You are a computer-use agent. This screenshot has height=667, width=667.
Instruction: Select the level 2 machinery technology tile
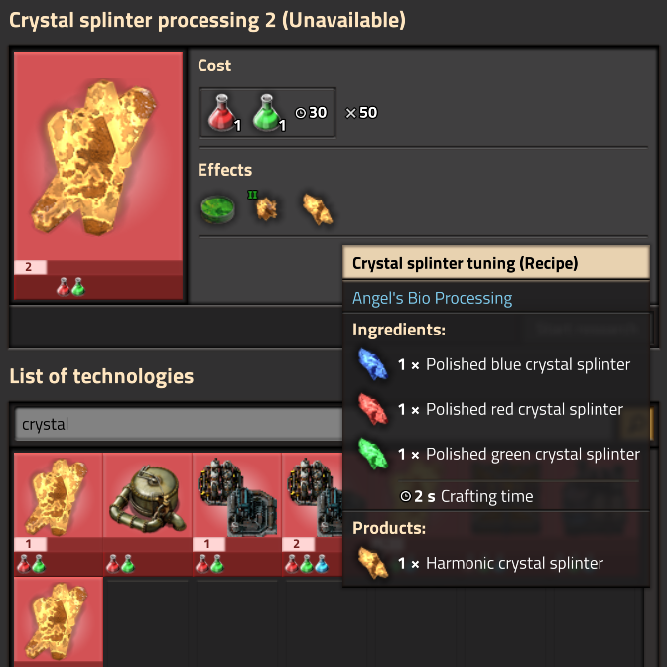(313, 514)
